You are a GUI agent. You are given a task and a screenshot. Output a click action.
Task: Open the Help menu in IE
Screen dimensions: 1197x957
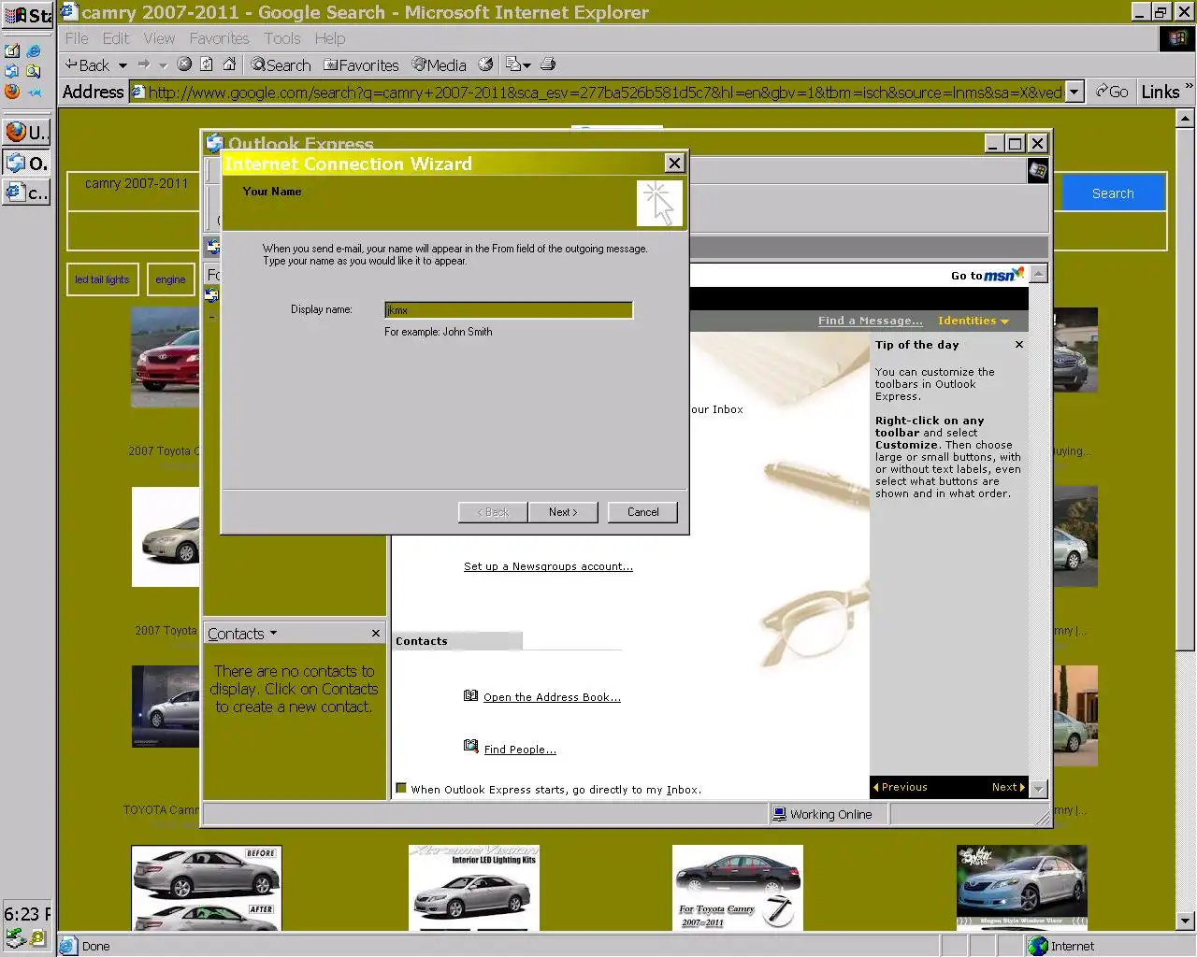click(x=330, y=38)
